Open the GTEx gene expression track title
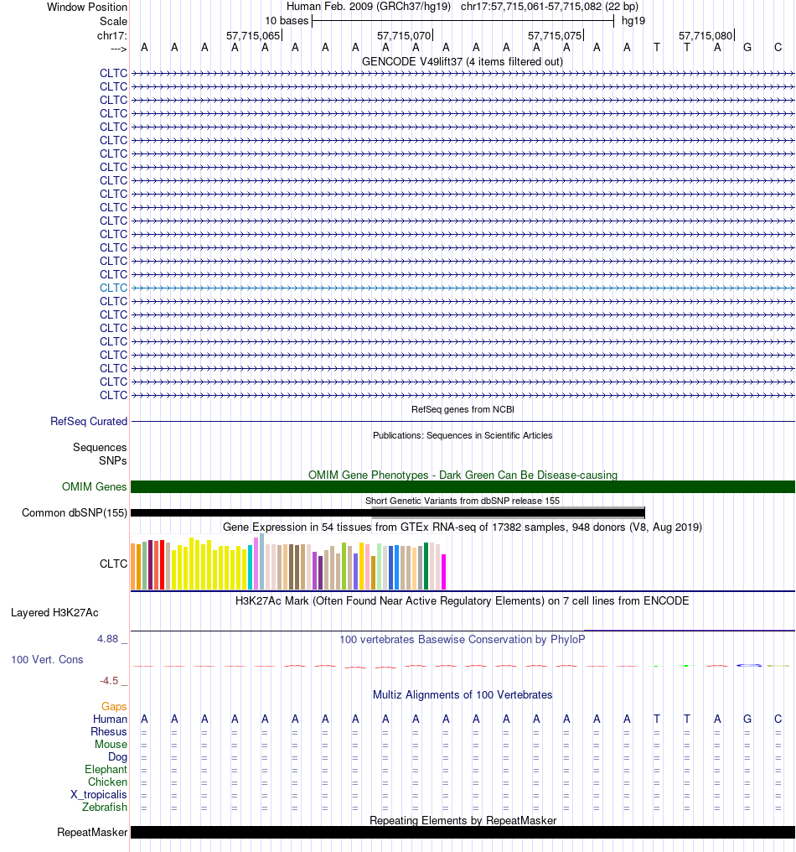Image resolution: width=796 pixels, height=852 pixels. coord(462,527)
